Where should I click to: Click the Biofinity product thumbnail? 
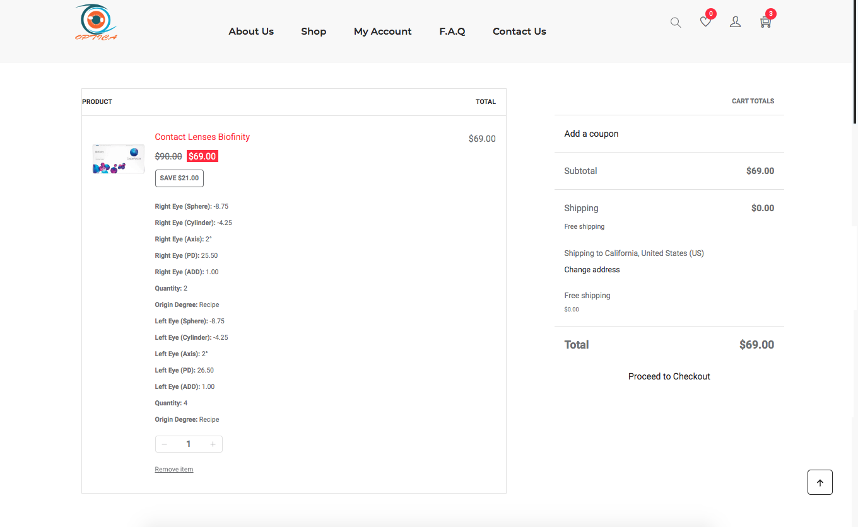[x=119, y=159]
